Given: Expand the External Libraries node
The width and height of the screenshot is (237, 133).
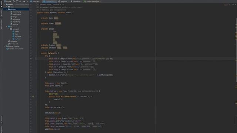Looking at the screenshot, I should (4, 46).
